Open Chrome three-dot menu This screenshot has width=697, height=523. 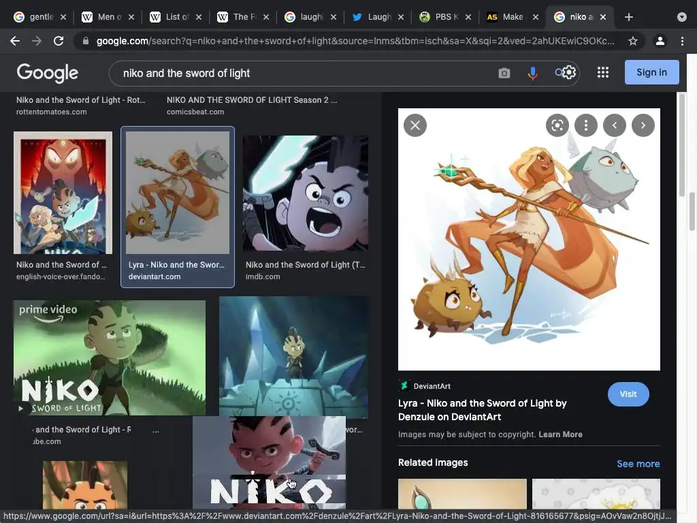click(x=682, y=41)
